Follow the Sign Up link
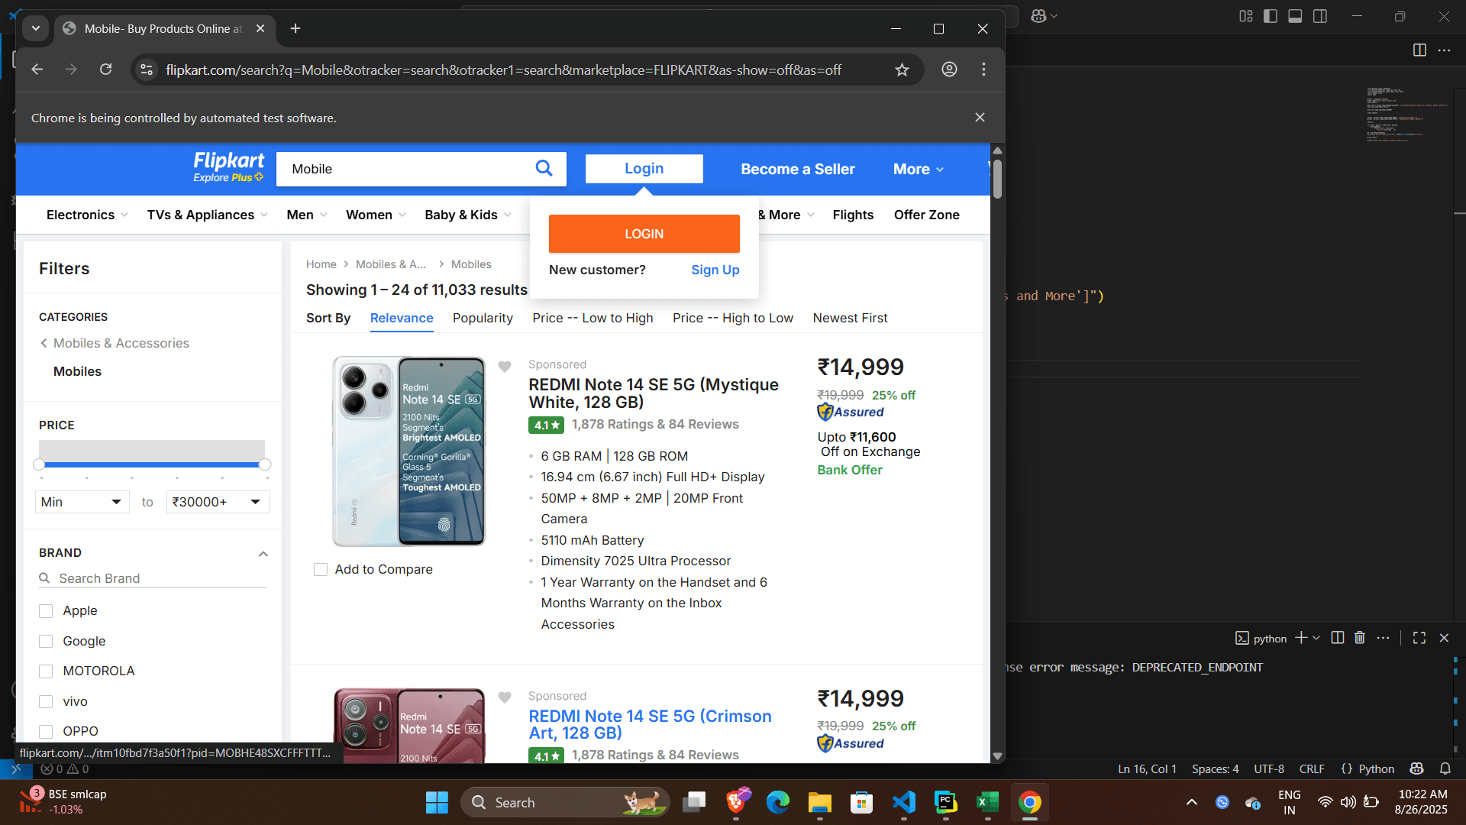 [715, 270]
